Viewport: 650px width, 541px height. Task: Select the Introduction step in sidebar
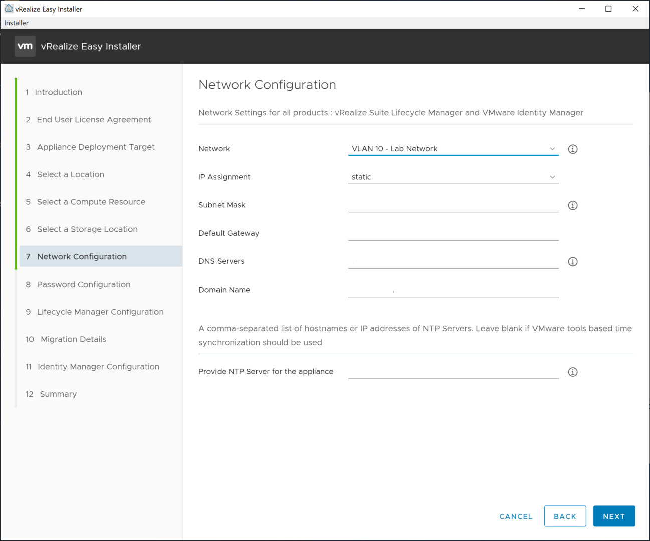(58, 92)
